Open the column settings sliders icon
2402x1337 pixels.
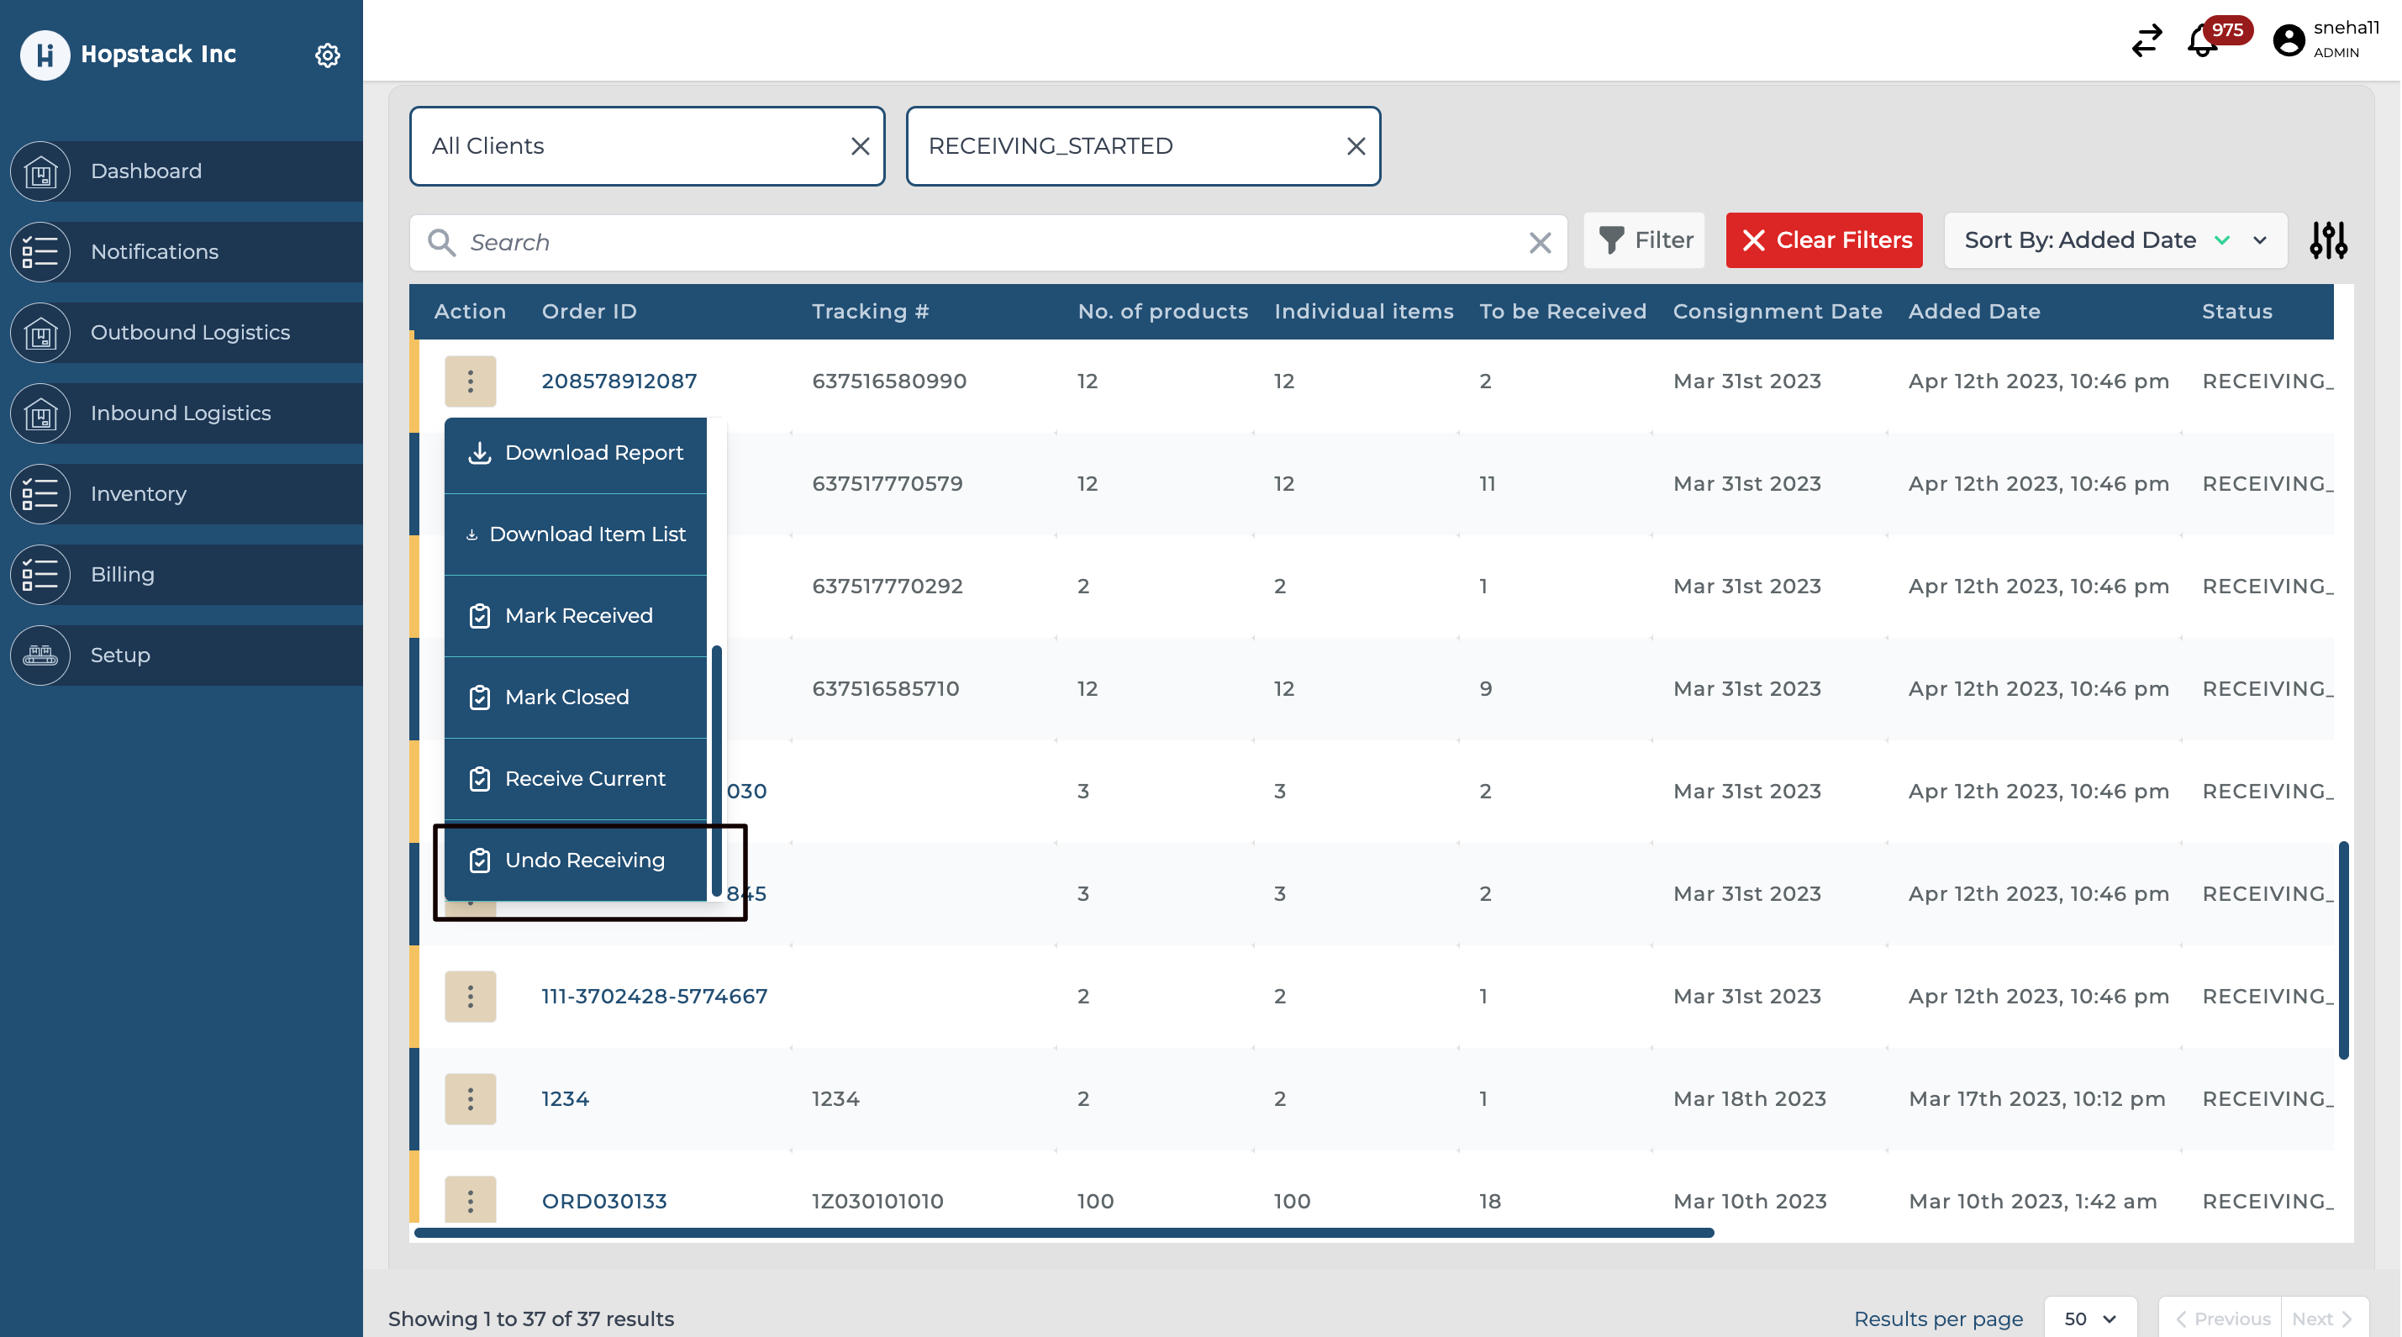pos(2328,240)
